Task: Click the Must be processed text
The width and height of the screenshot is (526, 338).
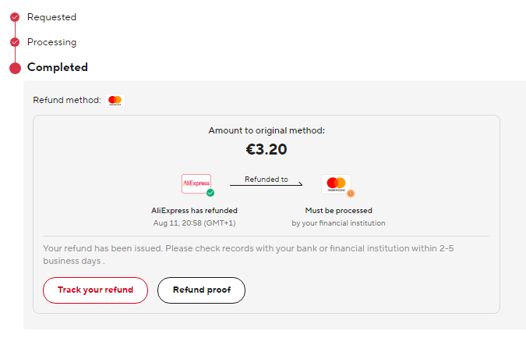Action: pyautogui.click(x=338, y=211)
